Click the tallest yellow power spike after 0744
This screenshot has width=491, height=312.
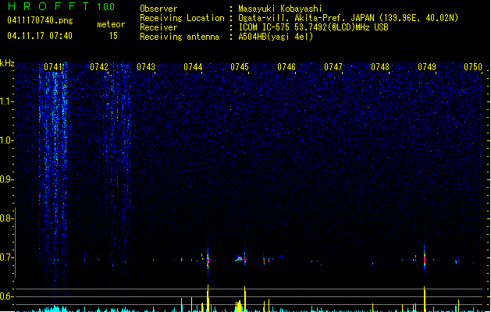(x=208, y=298)
